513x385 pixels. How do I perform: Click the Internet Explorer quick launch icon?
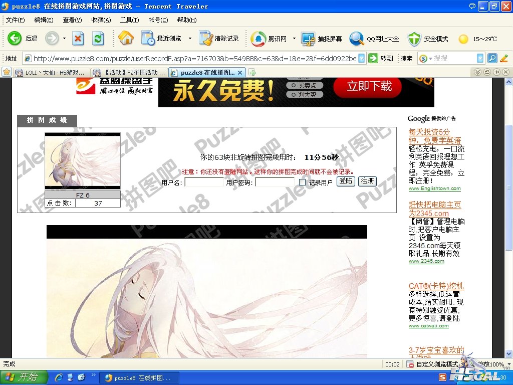tap(59, 377)
